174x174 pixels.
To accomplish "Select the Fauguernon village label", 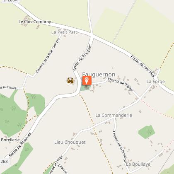I will [x=99, y=74].
